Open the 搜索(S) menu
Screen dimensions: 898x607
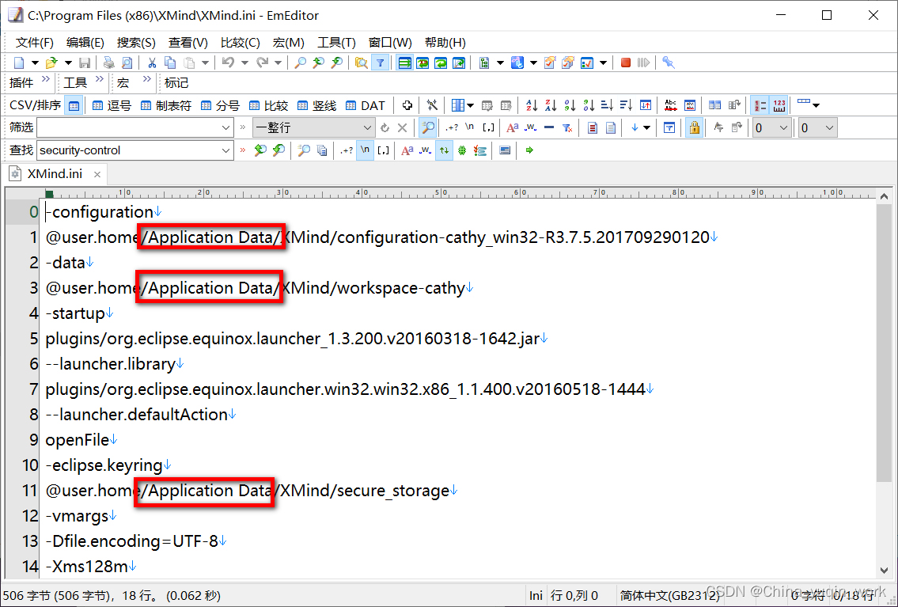coord(136,43)
